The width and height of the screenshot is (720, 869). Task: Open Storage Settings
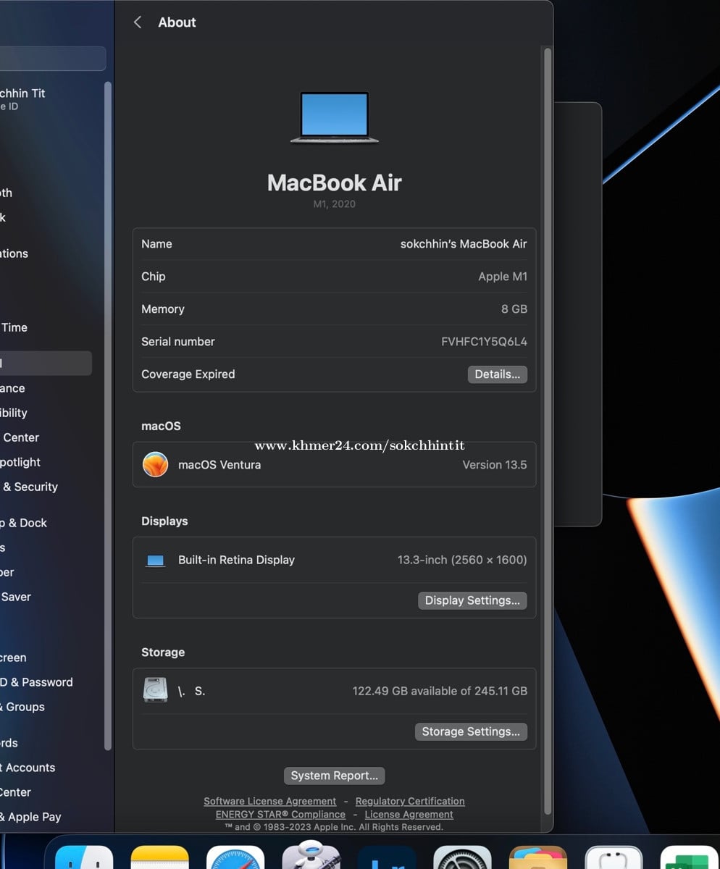click(471, 731)
